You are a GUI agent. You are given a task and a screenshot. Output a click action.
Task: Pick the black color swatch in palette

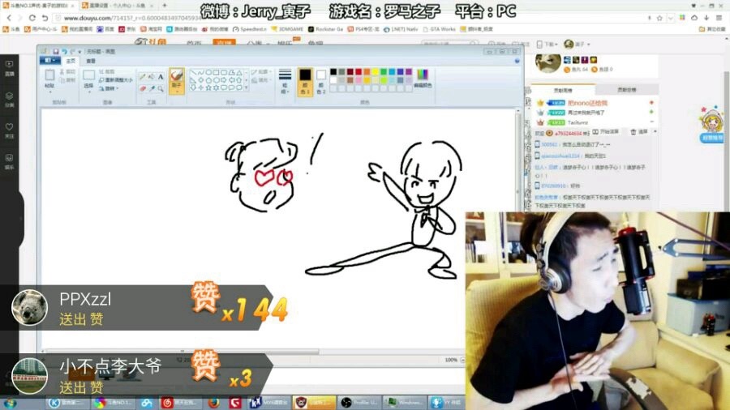coord(333,71)
